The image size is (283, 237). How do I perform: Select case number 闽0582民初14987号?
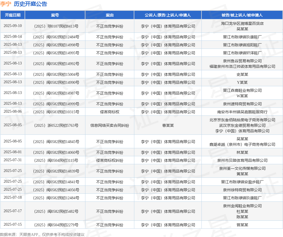pos(56,93)
